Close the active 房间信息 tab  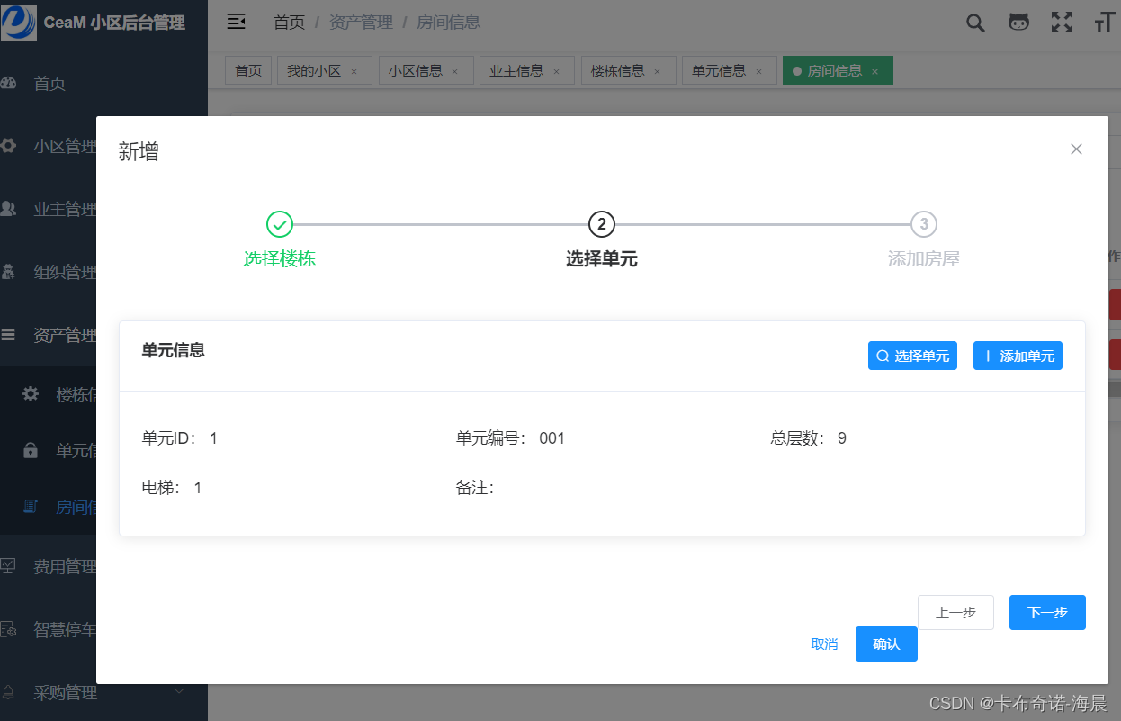click(874, 71)
